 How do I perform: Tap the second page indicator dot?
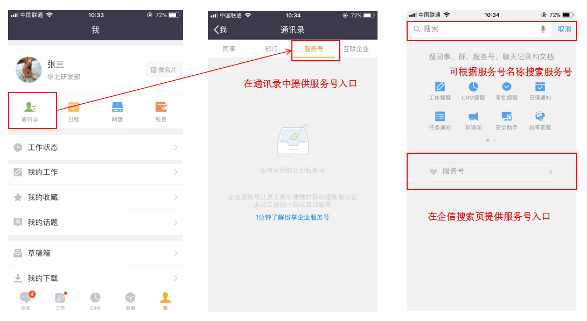495,140
